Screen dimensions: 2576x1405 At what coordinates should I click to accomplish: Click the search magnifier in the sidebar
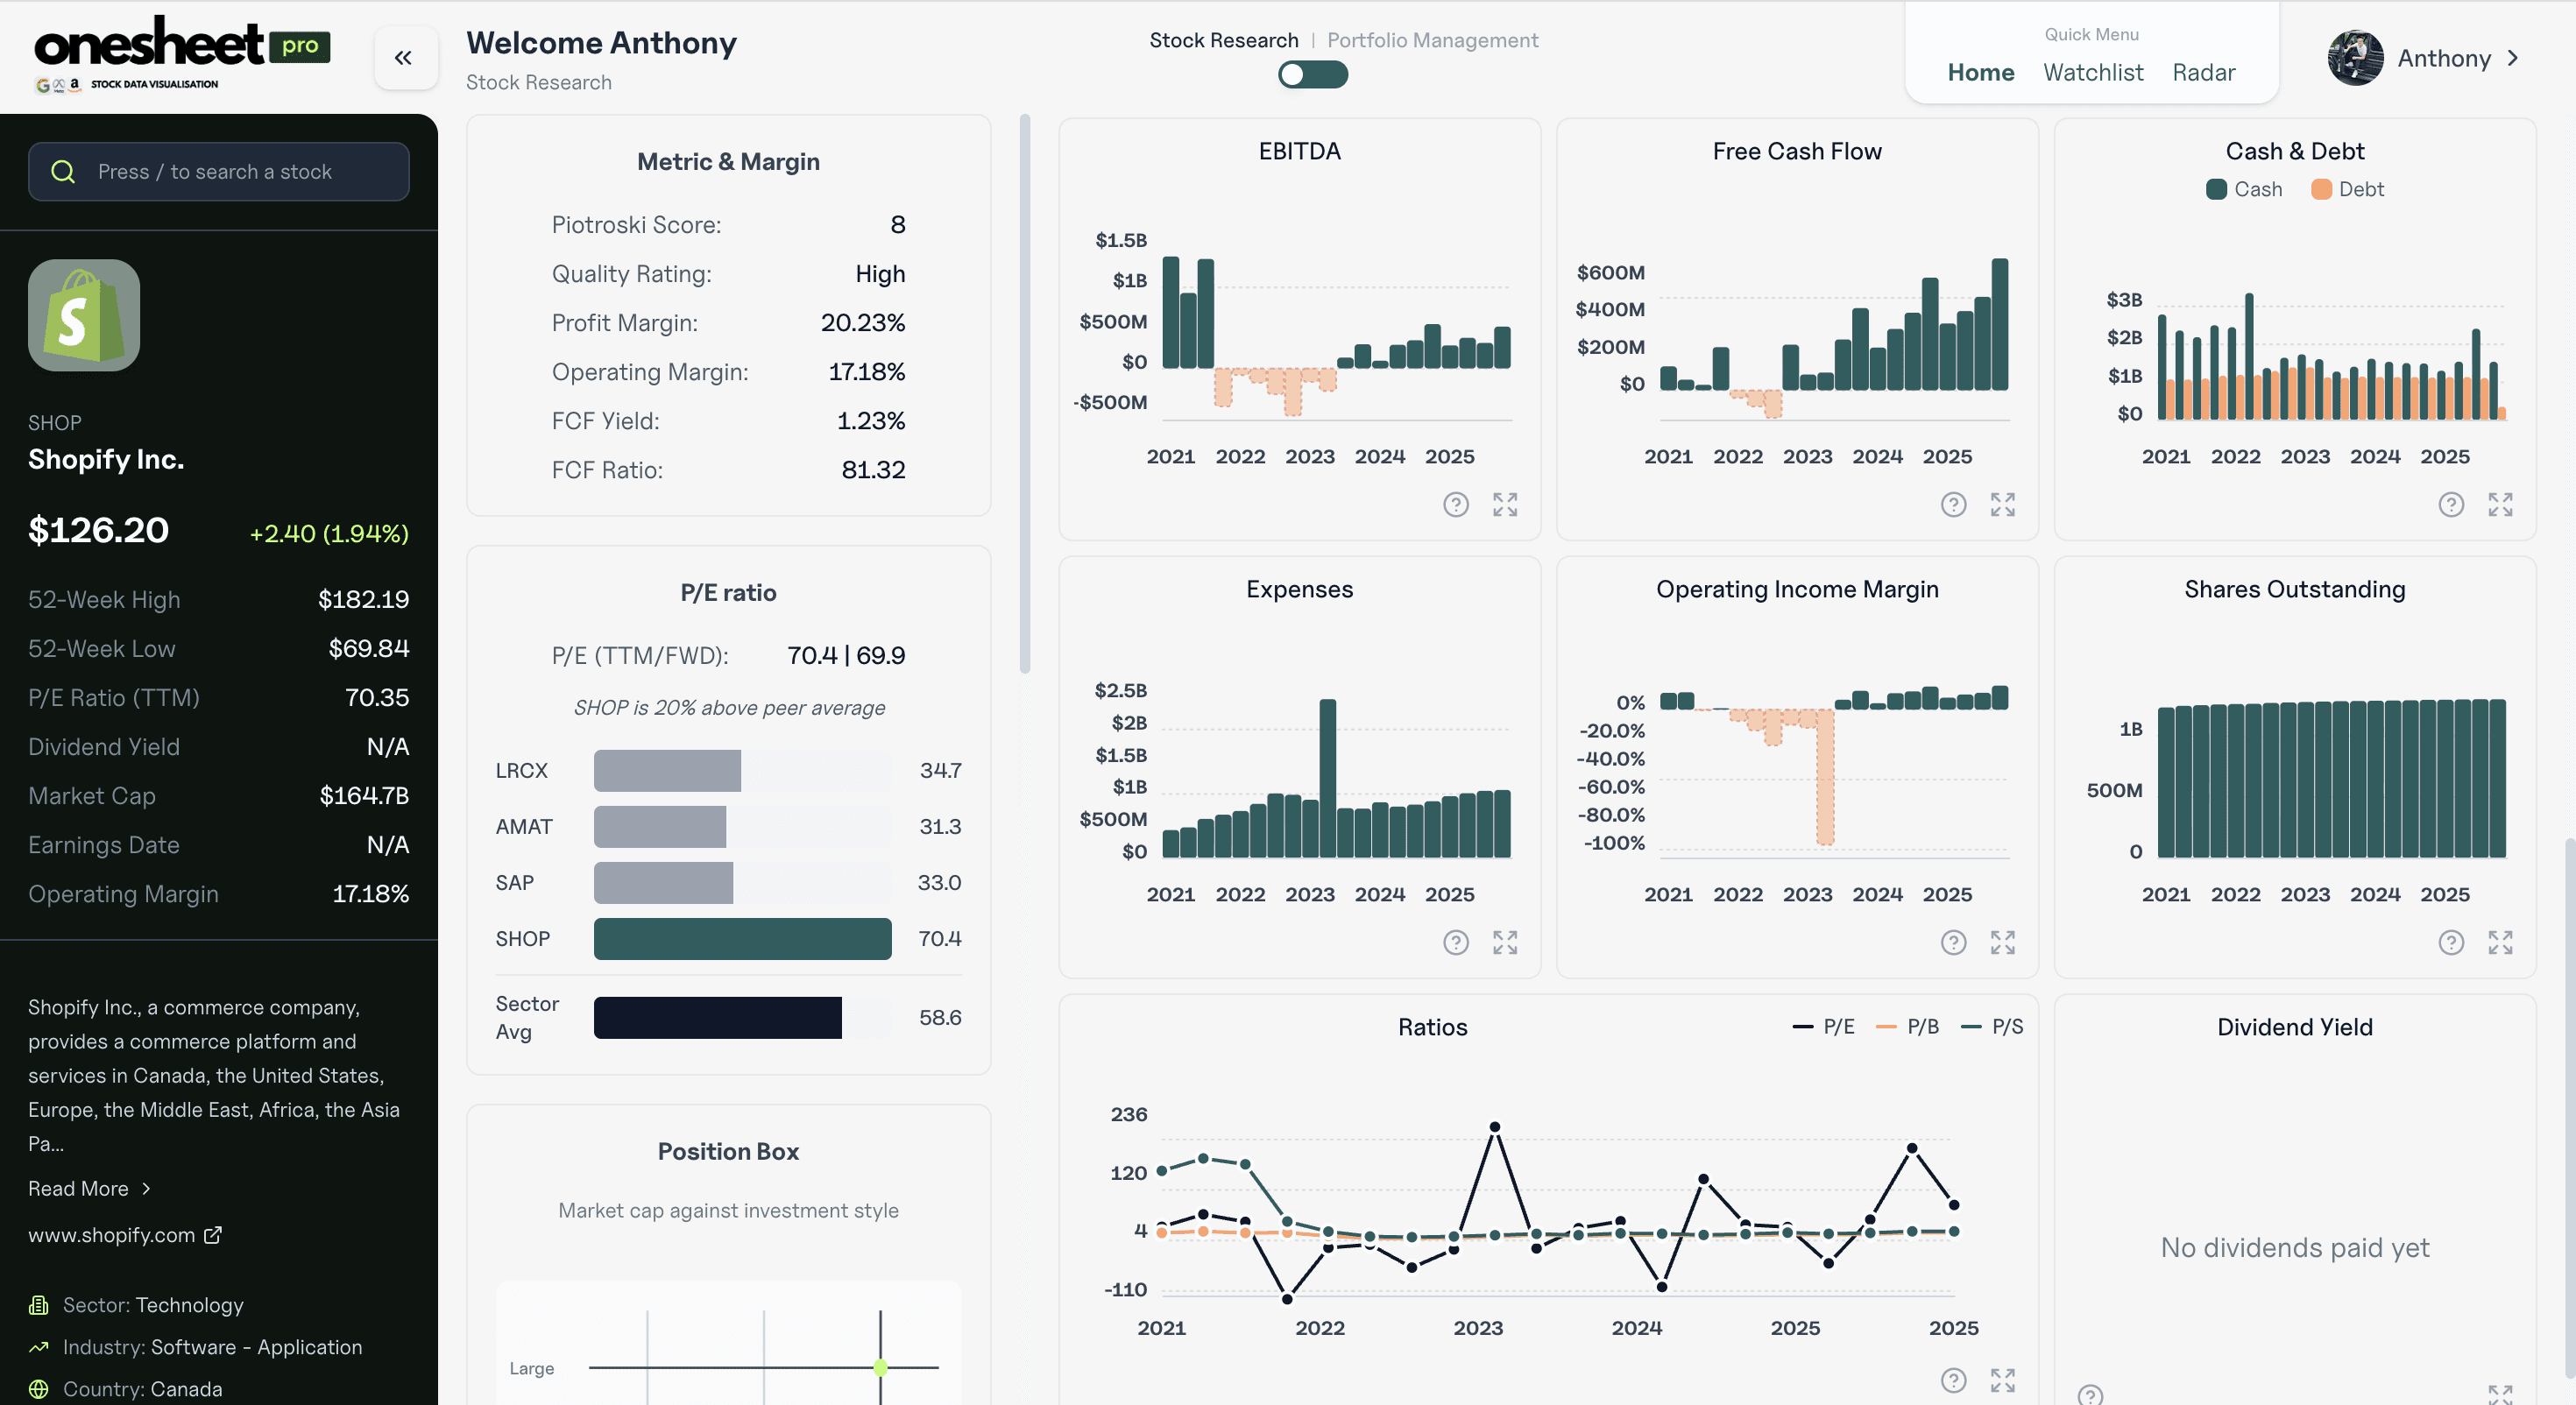pos(63,171)
